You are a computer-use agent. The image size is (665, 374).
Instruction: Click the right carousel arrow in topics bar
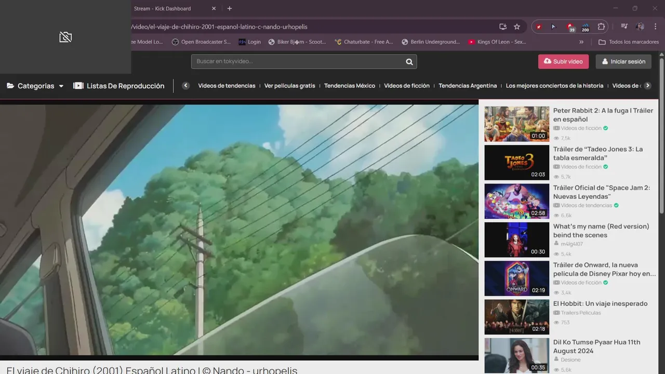(x=647, y=86)
